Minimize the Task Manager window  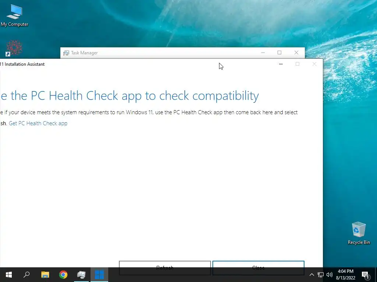pyautogui.click(x=263, y=53)
